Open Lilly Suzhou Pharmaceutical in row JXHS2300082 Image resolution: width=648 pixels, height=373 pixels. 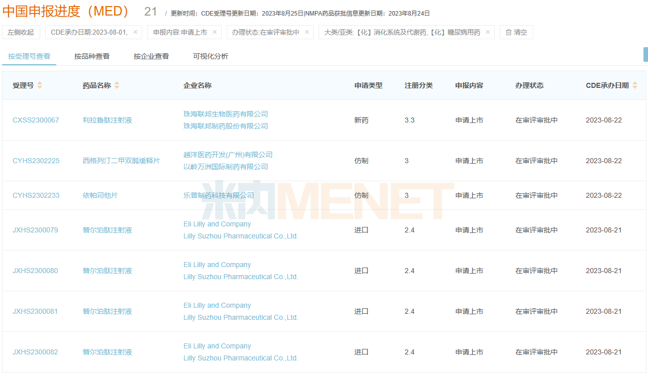[241, 358]
